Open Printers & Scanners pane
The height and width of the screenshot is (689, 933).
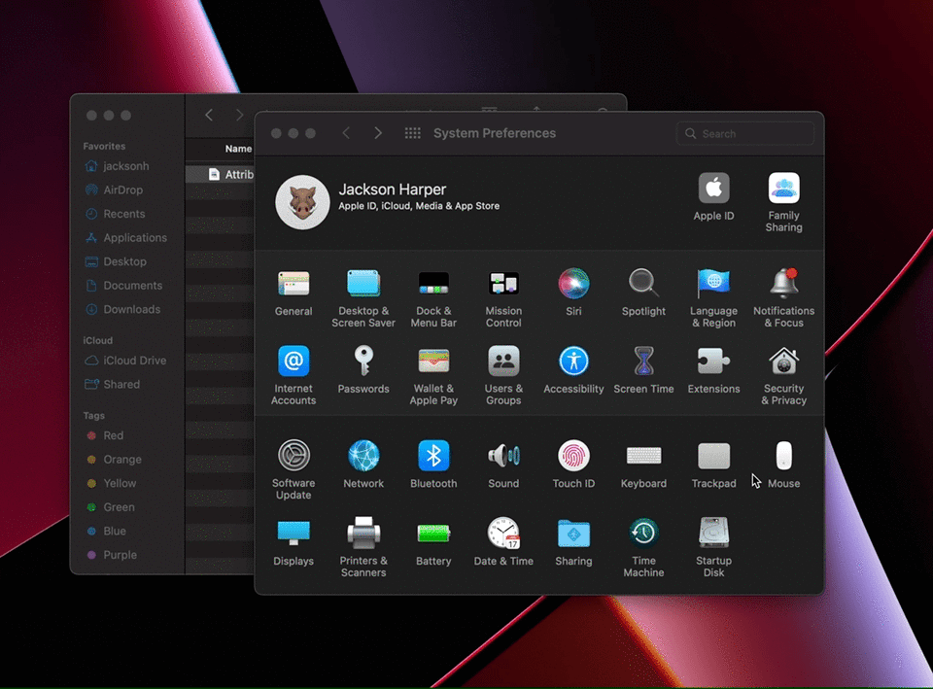(363, 547)
